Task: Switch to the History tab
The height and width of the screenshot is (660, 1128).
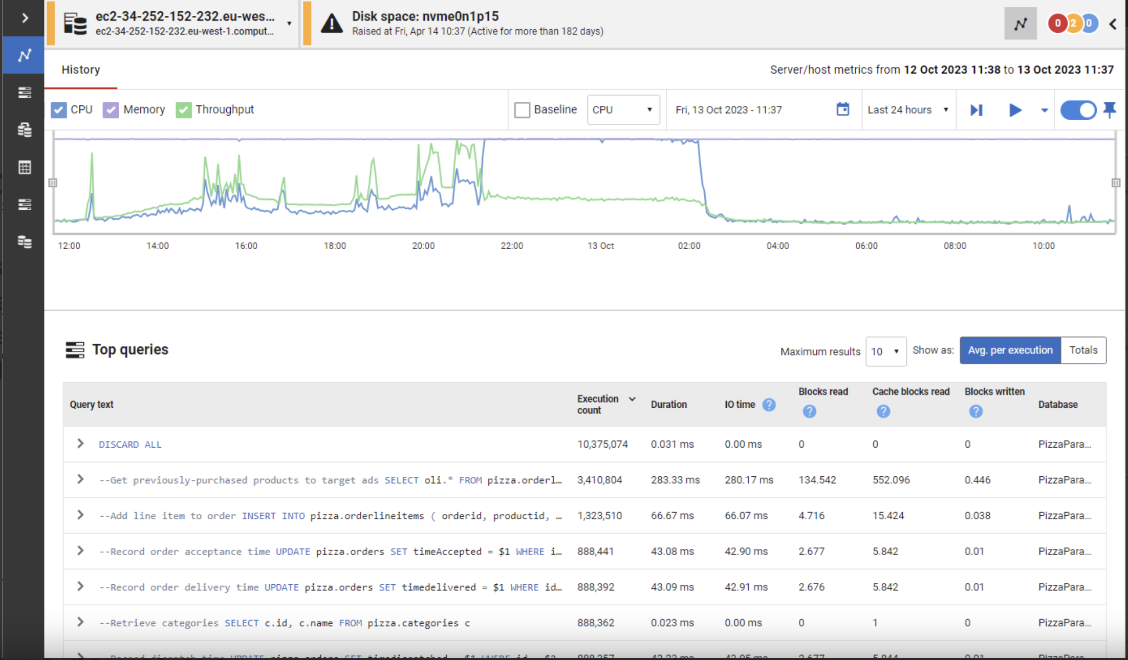Action: coord(80,70)
